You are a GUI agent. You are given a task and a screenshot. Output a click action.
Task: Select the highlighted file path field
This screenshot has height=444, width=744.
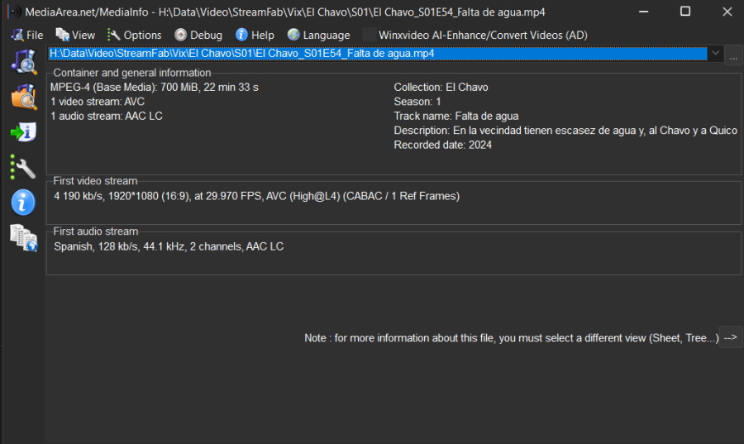378,54
